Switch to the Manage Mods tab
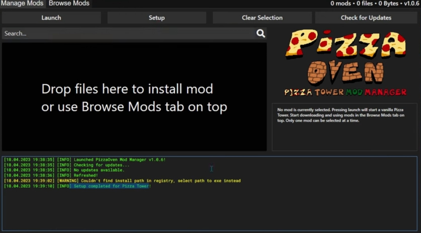 click(x=22, y=4)
